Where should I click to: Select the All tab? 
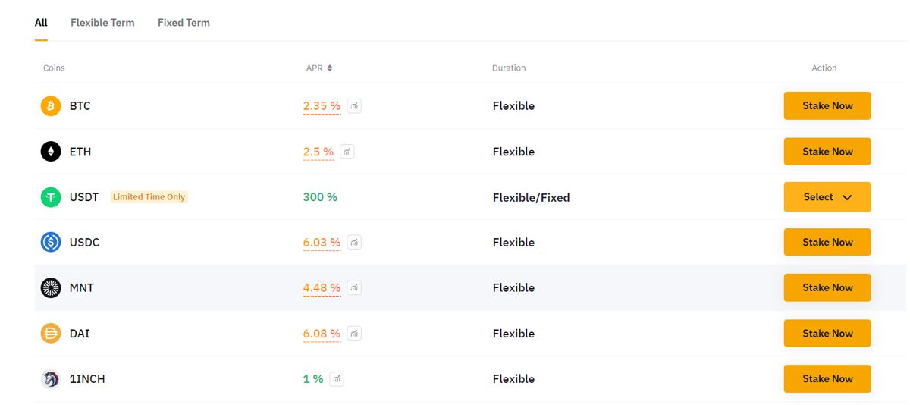click(x=41, y=23)
